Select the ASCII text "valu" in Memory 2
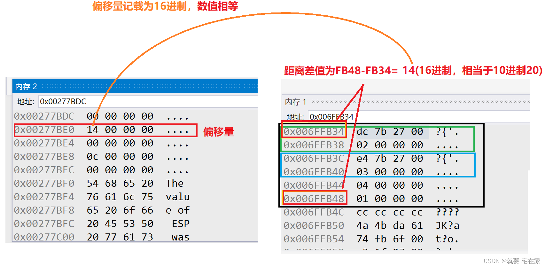 point(177,197)
